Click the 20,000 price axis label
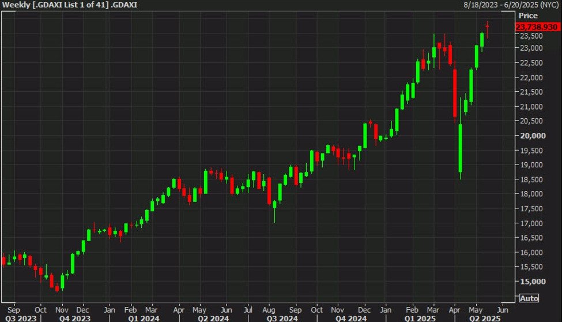This screenshot has width=562, height=322. (532, 136)
